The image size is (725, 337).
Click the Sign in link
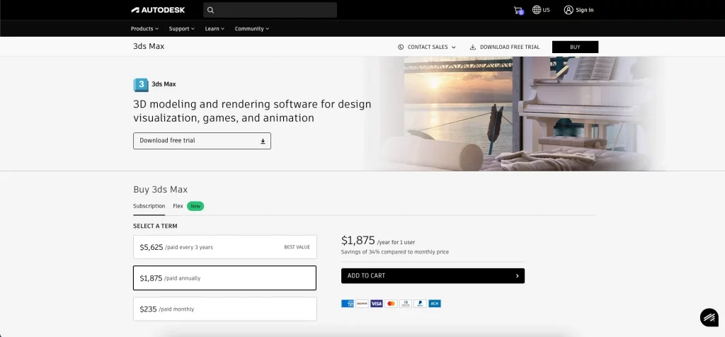pyautogui.click(x=584, y=10)
